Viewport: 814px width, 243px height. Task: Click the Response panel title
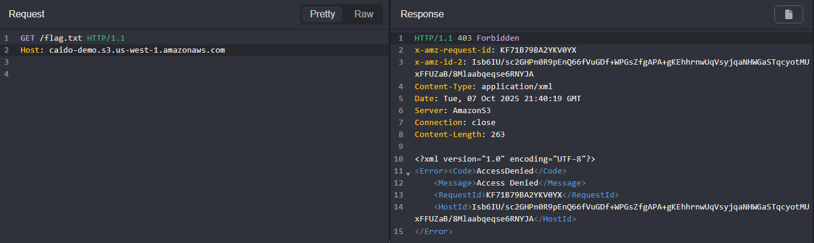[x=422, y=14]
